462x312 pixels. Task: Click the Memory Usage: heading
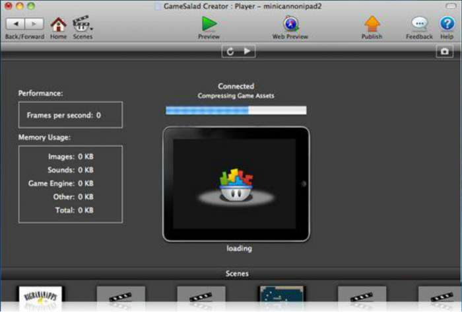(44, 137)
